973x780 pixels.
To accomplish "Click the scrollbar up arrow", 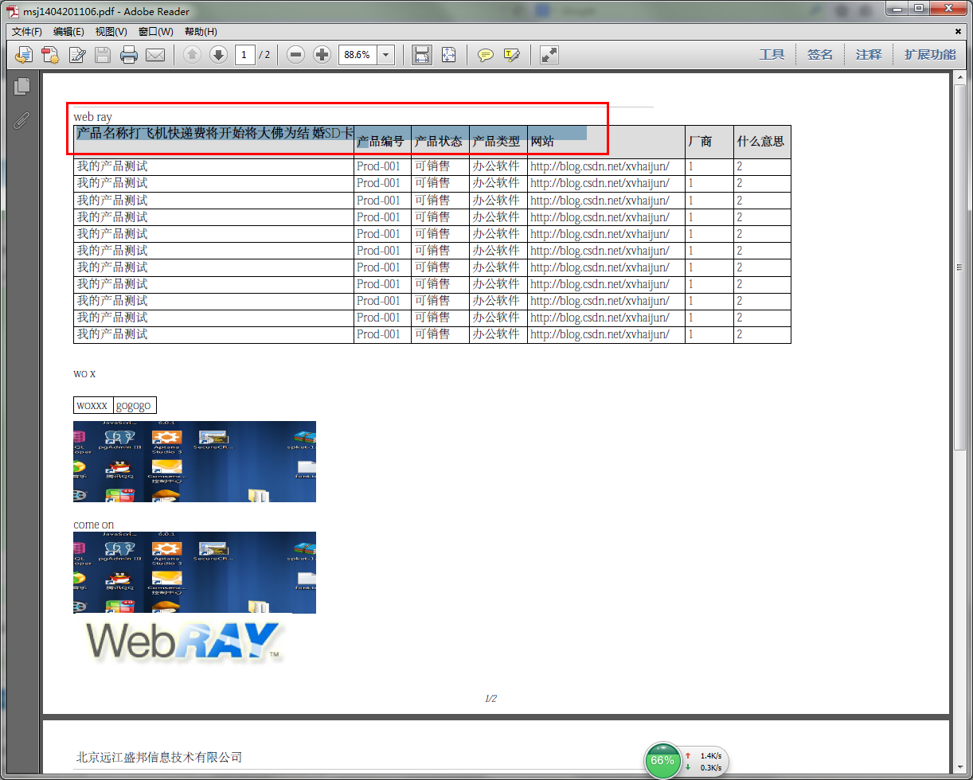I will (959, 78).
